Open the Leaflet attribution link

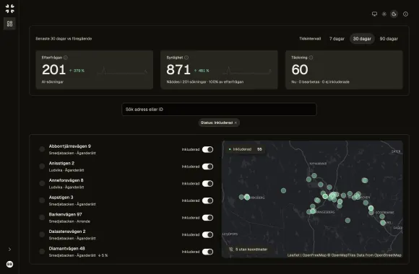click(x=293, y=255)
